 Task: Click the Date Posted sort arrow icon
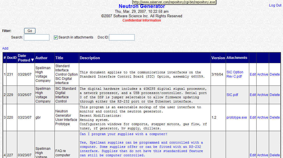tap(32, 60)
